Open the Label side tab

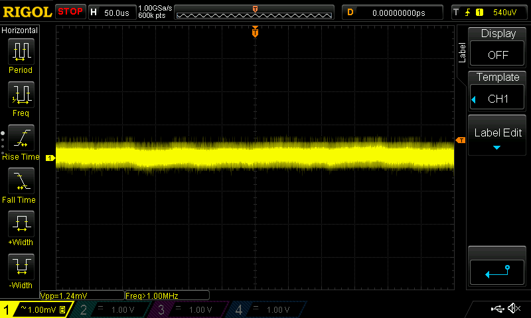point(461,52)
